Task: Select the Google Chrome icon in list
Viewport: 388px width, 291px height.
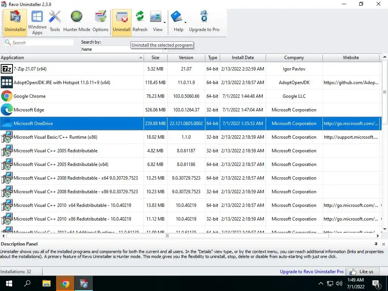Action: pos(7,96)
